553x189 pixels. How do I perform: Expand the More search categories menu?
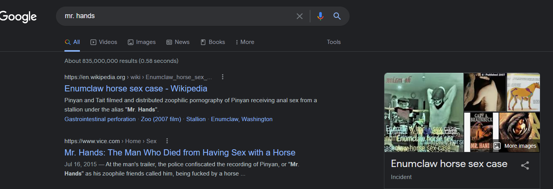pyautogui.click(x=245, y=42)
